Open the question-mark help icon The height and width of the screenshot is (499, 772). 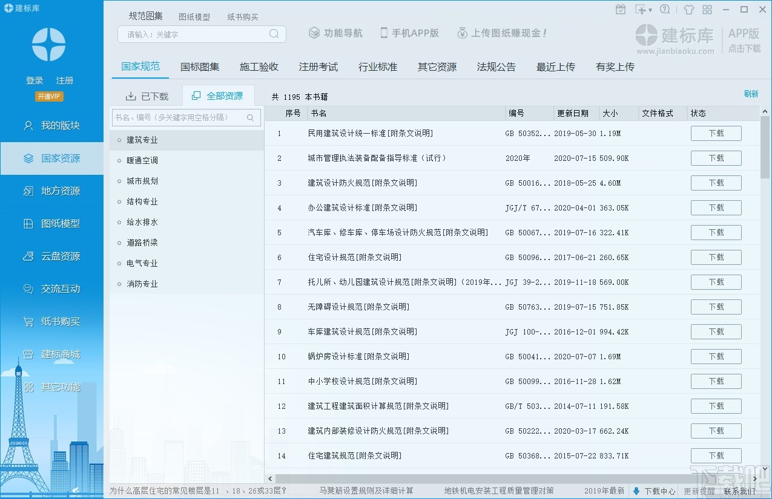coord(665,9)
